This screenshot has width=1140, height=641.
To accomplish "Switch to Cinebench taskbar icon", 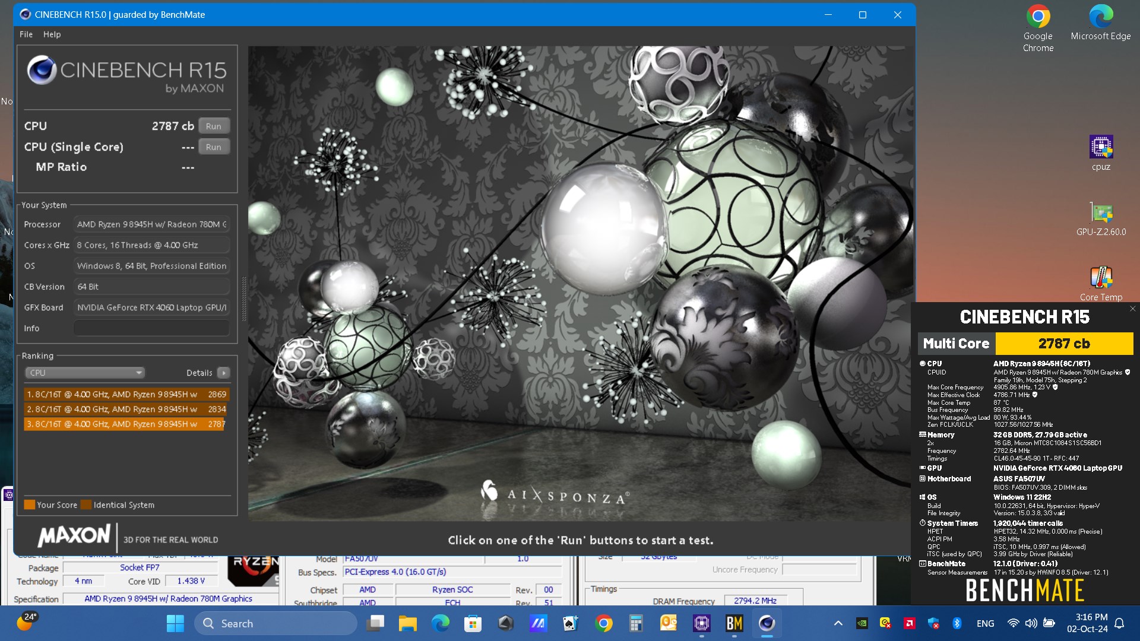I will 767,623.
